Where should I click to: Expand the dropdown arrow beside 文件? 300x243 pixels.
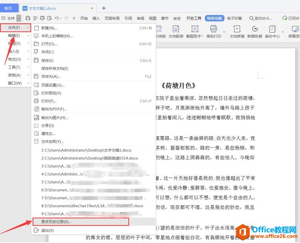[x=19, y=19]
